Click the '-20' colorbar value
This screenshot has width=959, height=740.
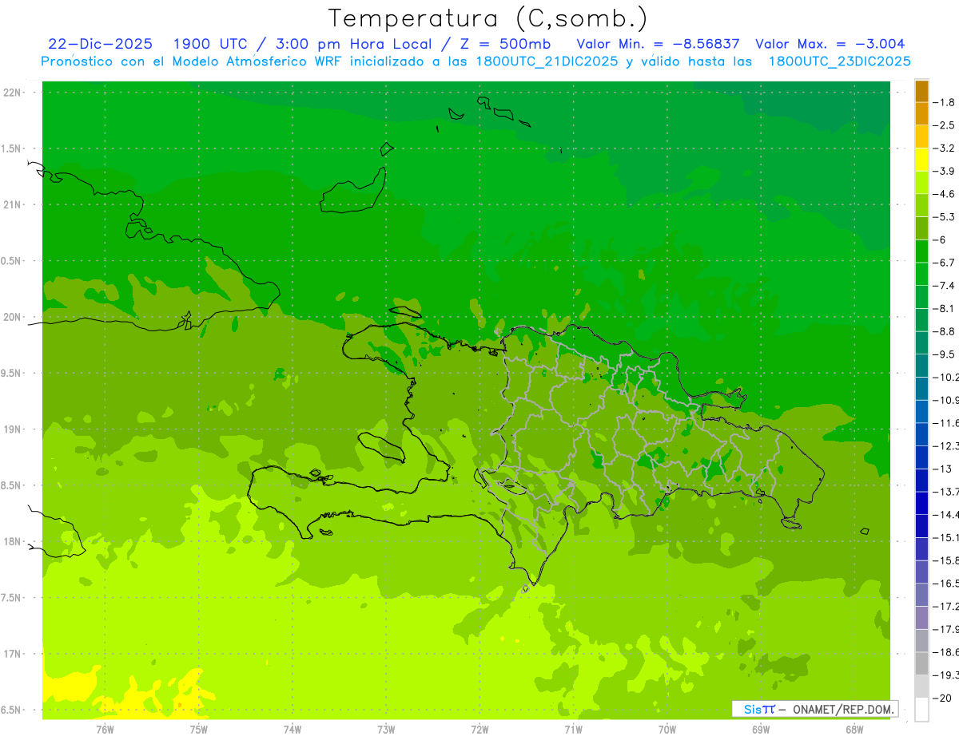[941, 698]
